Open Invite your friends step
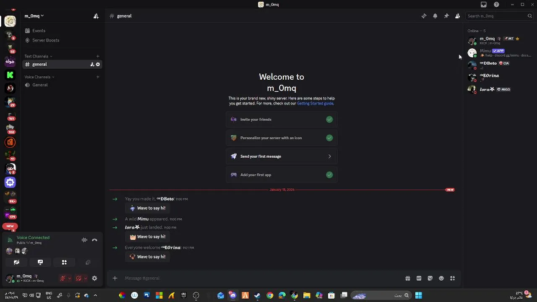Viewport: 537px width, 302px height. coord(282,120)
